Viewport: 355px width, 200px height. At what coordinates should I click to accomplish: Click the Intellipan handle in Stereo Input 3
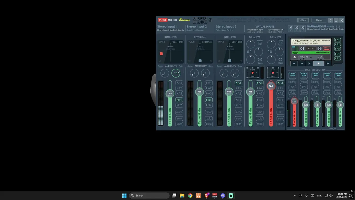pos(229,61)
